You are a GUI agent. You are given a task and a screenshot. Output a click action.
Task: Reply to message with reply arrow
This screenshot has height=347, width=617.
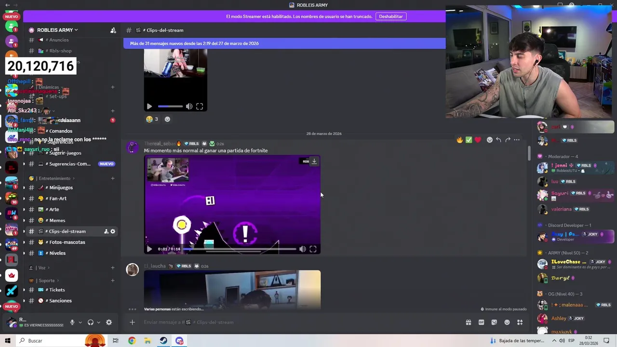pyautogui.click(x=499, y=140)
